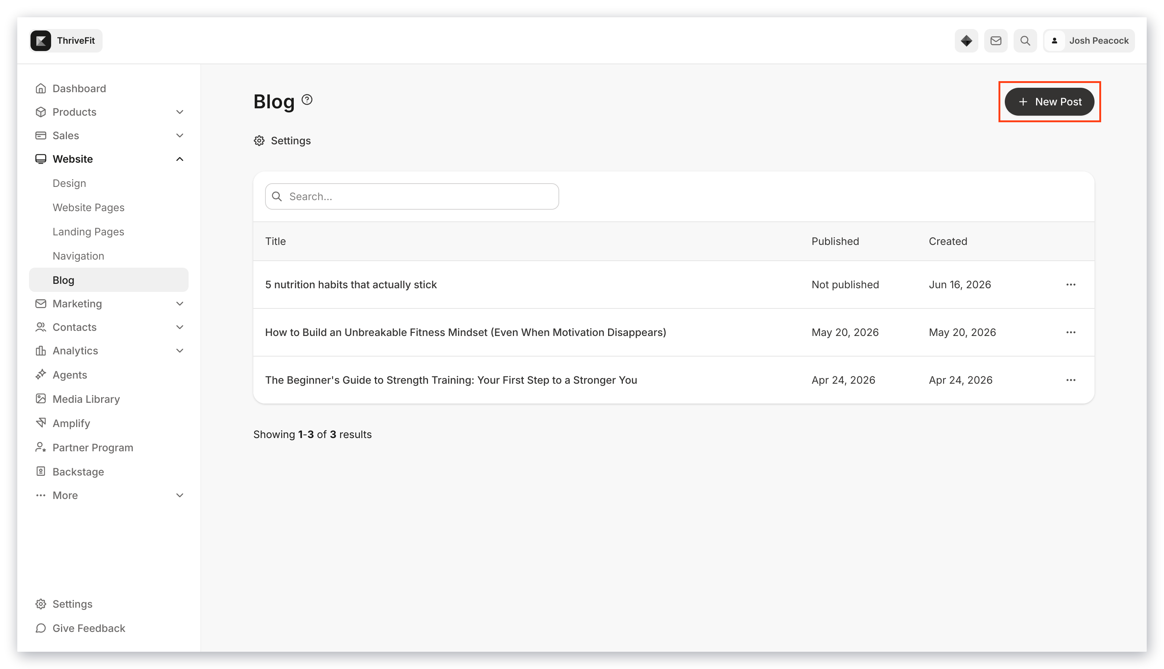1164x669 pixels.
Task: Expand the Analytics menu chevron
Action: point(179,350)
